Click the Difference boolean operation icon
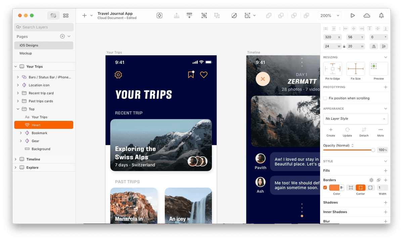Image resolution: width=403 pixels, height=240 pixels. 306,15
